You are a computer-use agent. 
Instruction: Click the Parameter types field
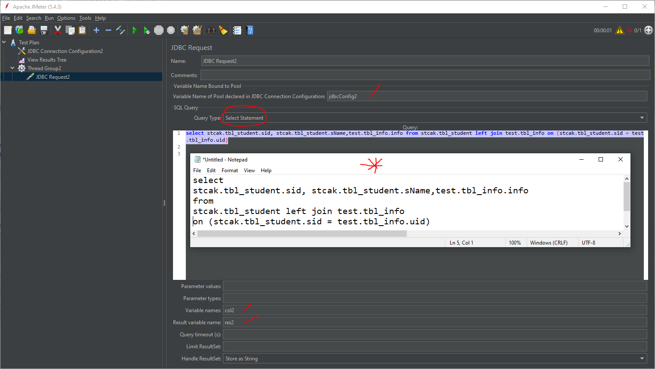click(x=435, y=298)
